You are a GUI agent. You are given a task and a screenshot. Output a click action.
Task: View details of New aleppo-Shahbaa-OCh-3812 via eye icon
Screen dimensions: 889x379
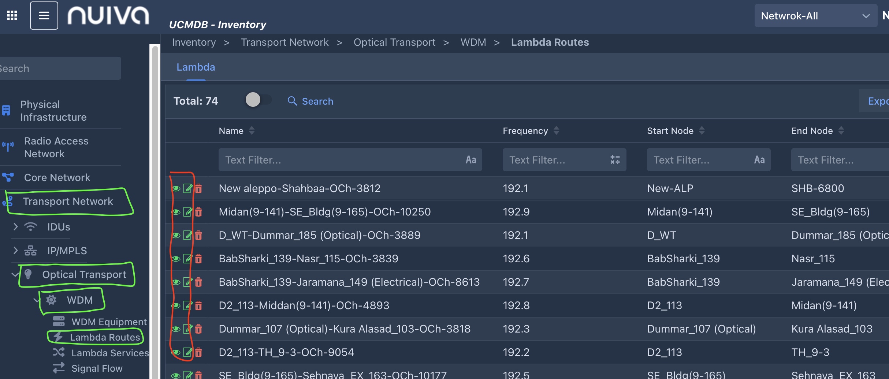click(176, 188)
